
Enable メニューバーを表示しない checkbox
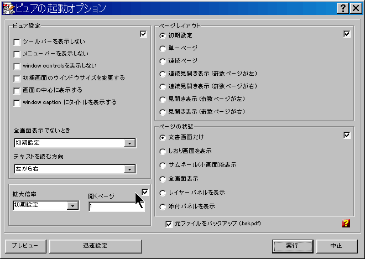[x=17, y=54]
